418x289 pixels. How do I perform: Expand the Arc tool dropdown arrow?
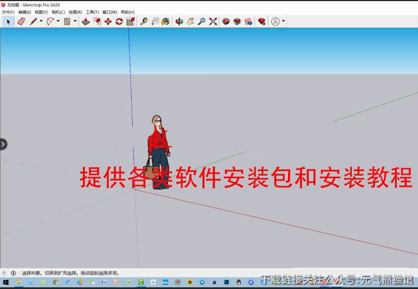58,21
